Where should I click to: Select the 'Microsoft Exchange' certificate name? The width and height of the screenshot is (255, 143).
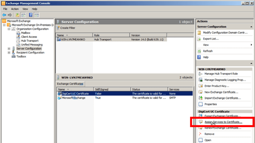pos(73,98)
